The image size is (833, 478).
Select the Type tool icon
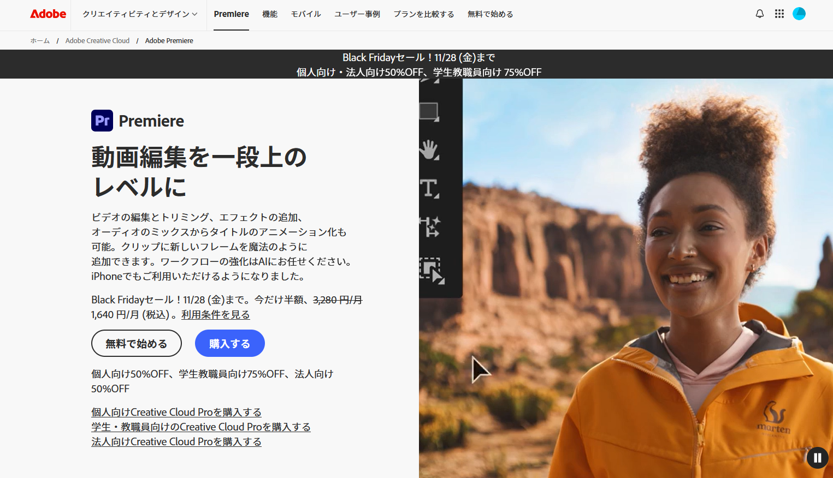point(429,188)
